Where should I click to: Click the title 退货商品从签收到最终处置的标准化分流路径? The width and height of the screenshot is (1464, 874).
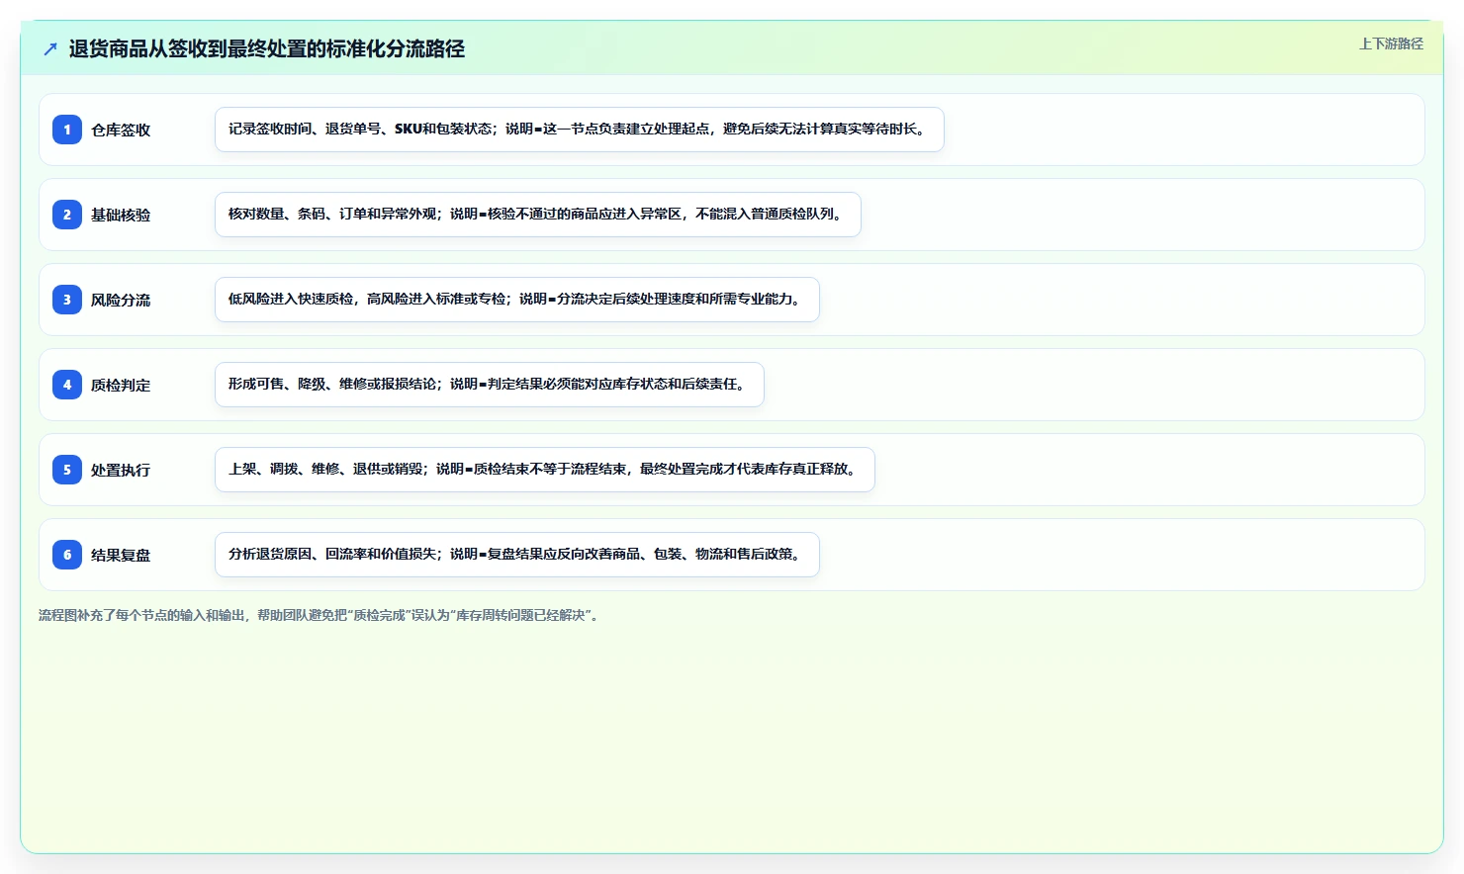267,48
